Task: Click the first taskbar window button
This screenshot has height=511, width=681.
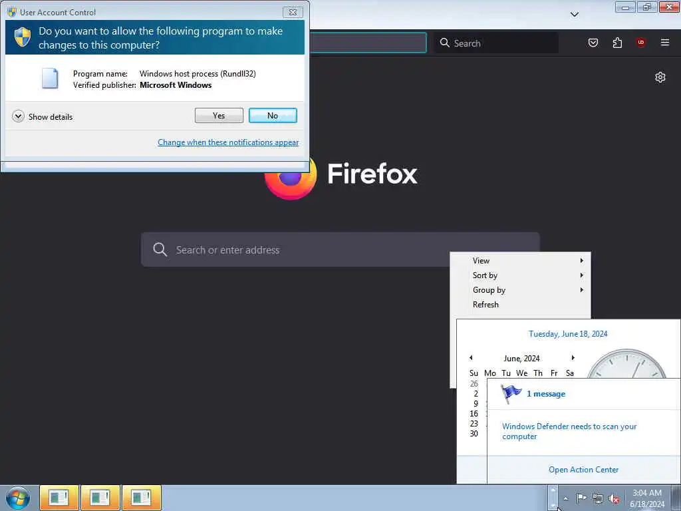Action: pyautogui.click(x=59, y=498)
